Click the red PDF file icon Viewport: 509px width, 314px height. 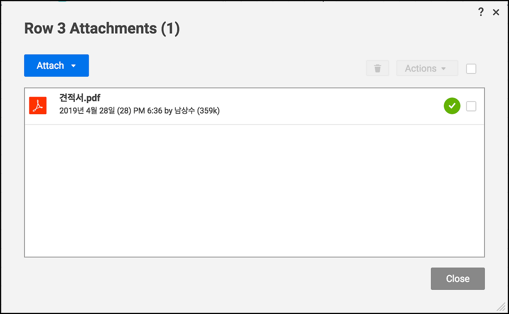[x=38, y=105]
